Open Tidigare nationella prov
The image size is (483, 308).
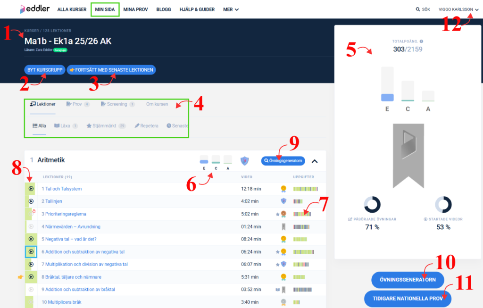pos(408,298)
